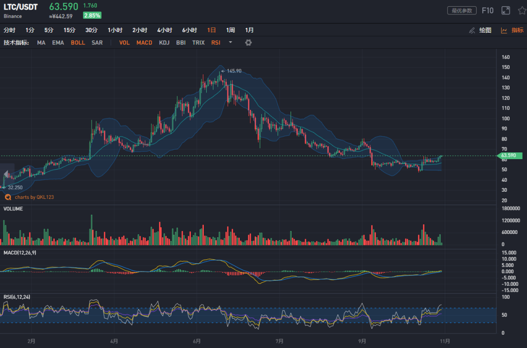The image size is (527, 348).
Task: Click the VOLUME panel label
Action: 13,209
